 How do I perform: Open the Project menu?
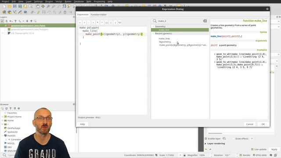coord(5,1)
